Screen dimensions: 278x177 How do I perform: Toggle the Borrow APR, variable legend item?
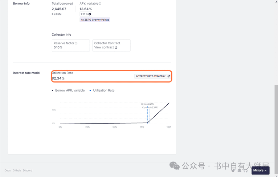pyautogui.click(x=68, y=90)
